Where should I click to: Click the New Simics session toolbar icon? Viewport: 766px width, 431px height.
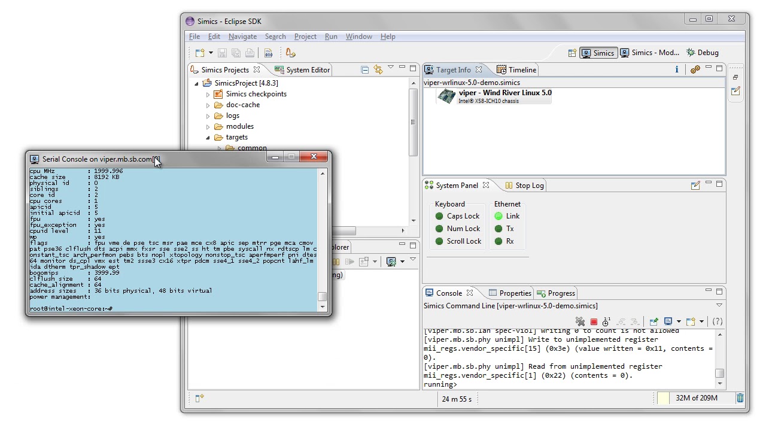point(290,53)
